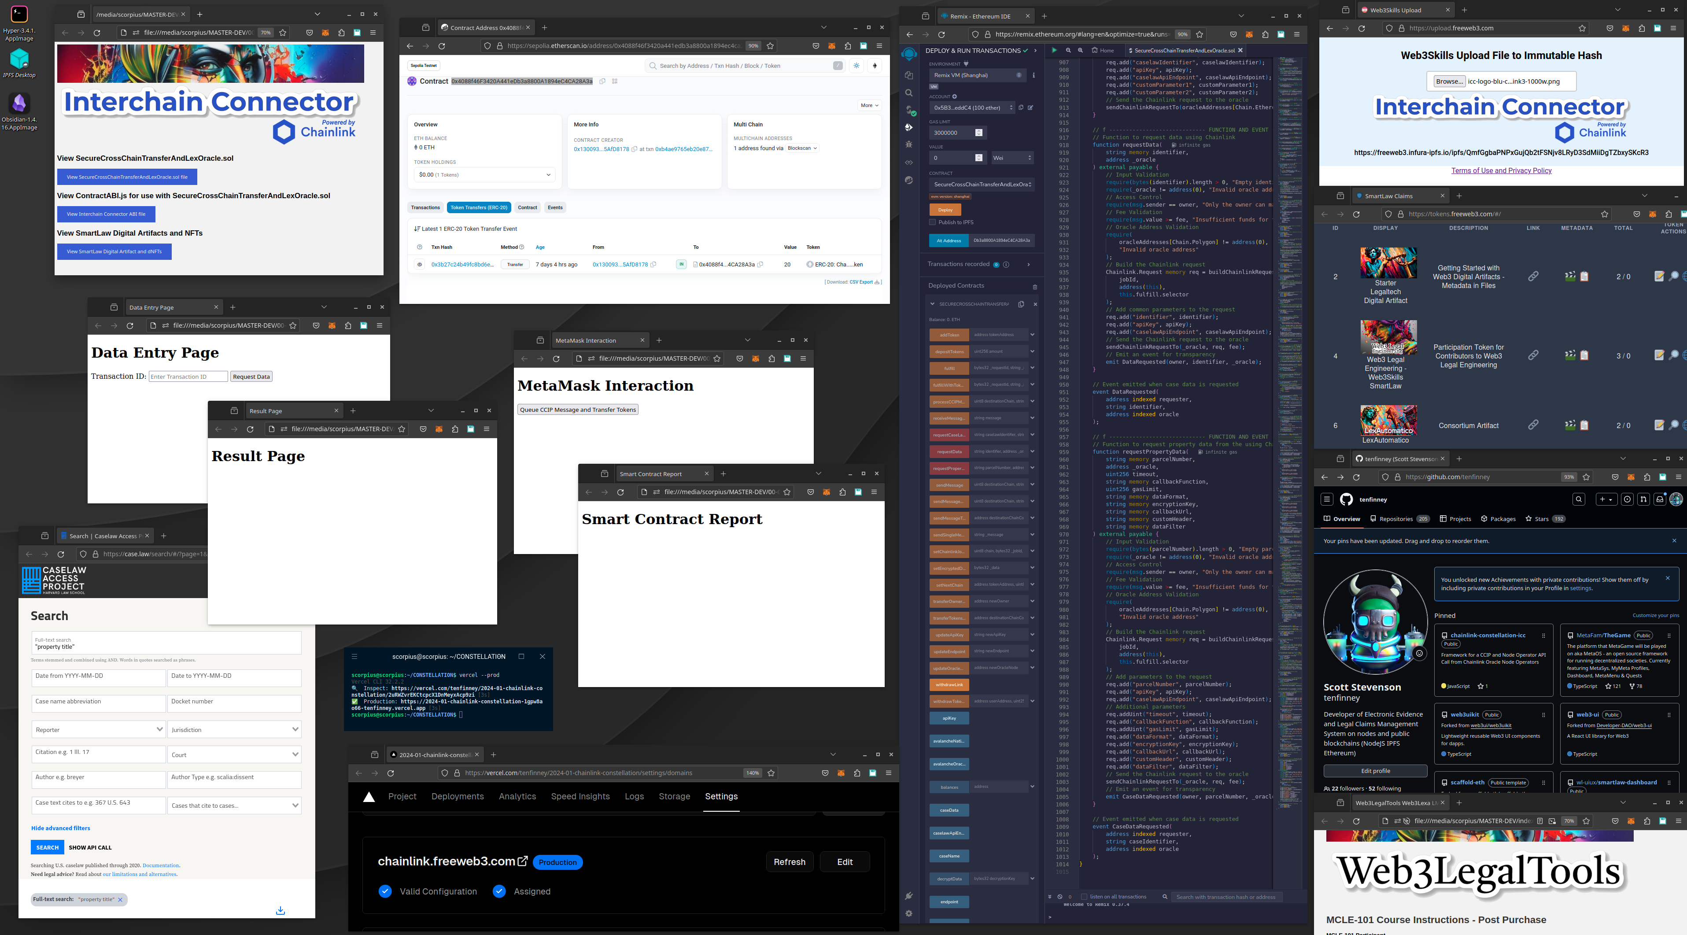Expand Transactions recorded section chevron
Viewport: 1687px width, 935px height.
pos(1028,265)
